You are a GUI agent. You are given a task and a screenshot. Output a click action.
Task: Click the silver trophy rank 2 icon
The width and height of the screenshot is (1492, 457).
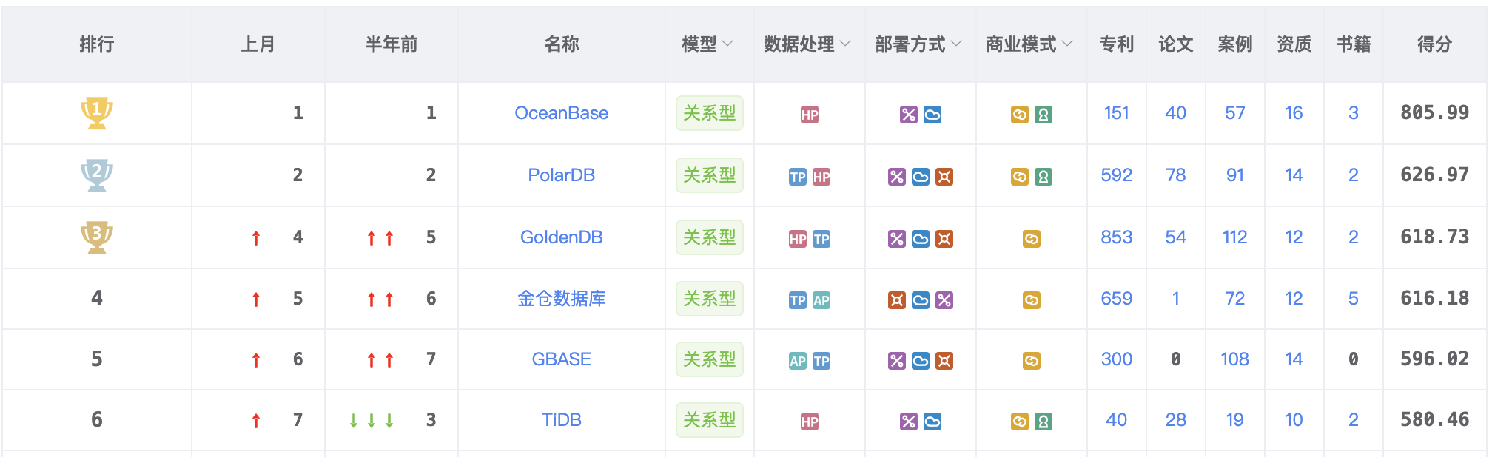pos(96,175)
